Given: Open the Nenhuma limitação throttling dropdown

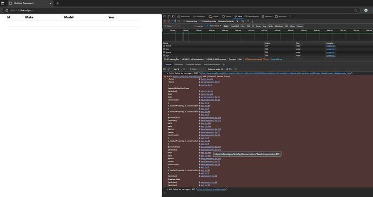Looking at the screenshot, I should coord(228,21).
